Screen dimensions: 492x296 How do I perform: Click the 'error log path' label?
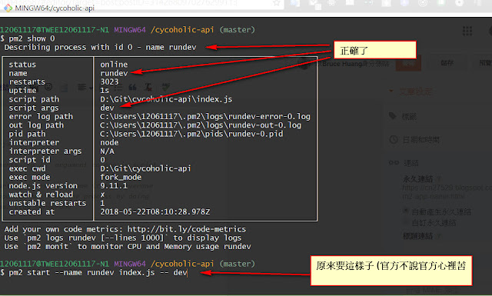click(x=41, y=116)
